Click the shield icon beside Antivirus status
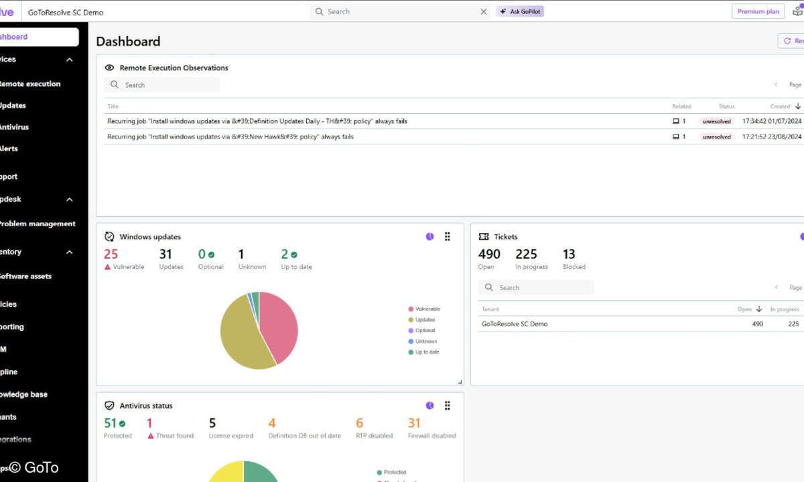Screen dimensions: 804x482 [110, 406]
